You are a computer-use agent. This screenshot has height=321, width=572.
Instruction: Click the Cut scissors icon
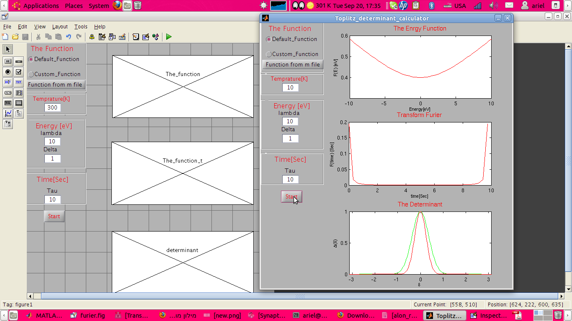pos(39,37)
